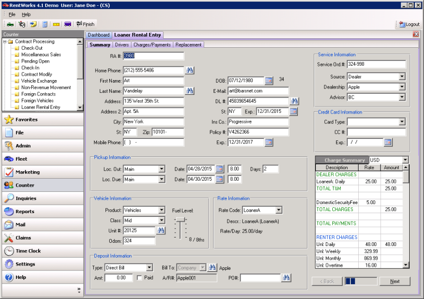Open the Mail section

43,225
